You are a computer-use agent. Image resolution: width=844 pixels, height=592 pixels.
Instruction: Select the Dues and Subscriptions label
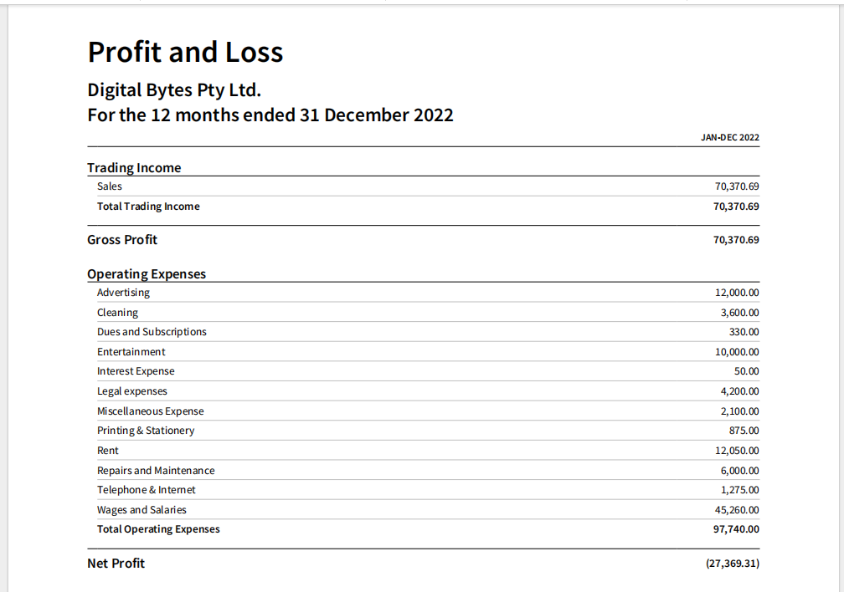tap(152, 332)
